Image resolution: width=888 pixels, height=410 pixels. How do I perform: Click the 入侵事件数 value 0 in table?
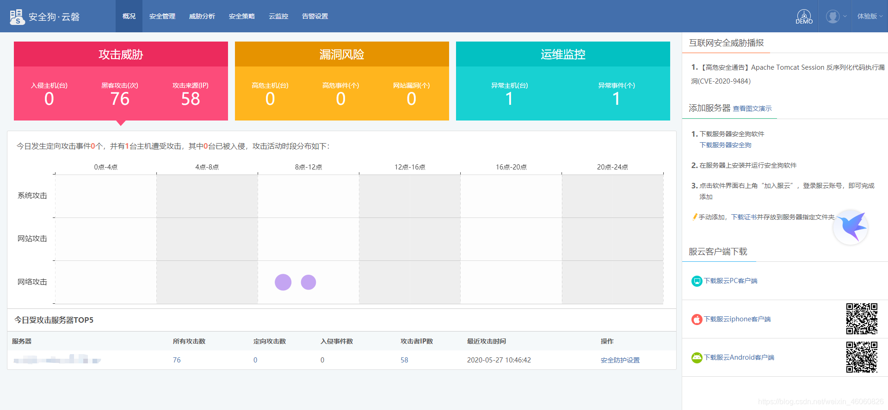click(x=322, y=360)
